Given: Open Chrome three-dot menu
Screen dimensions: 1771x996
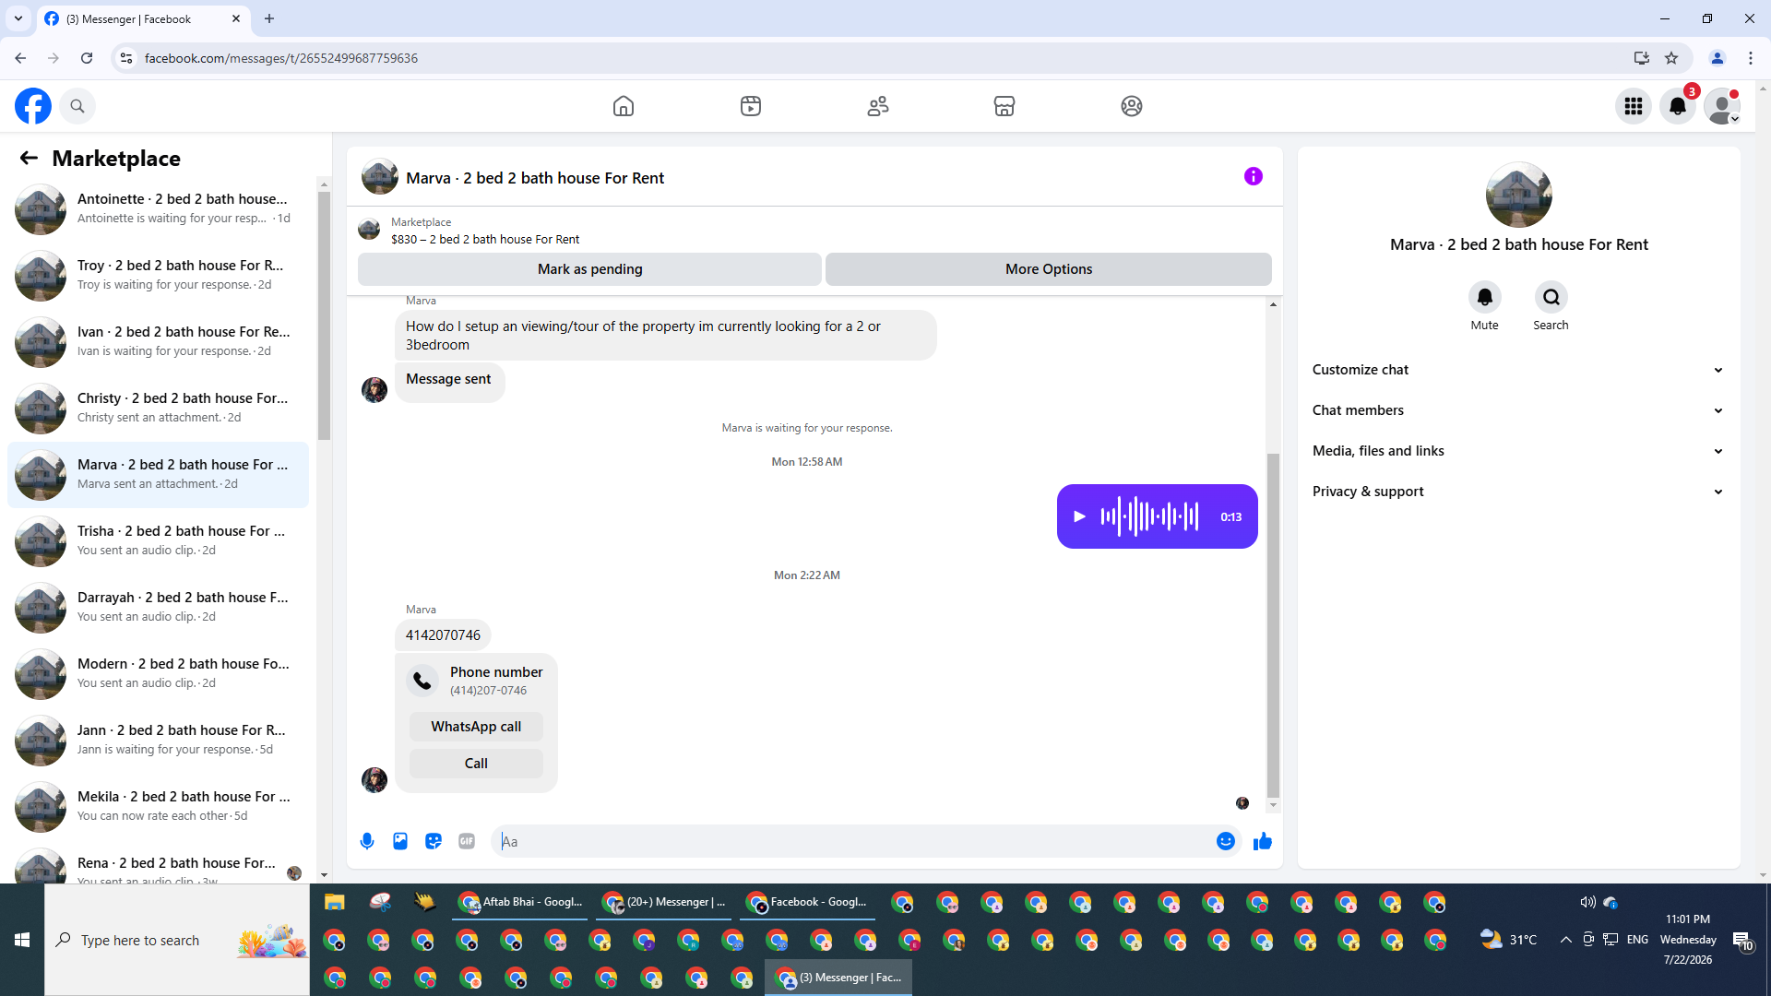Looking at the screenshot, I should [x=1751, y=58].
